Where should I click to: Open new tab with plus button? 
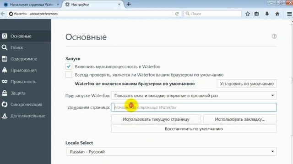click(129, 4)
